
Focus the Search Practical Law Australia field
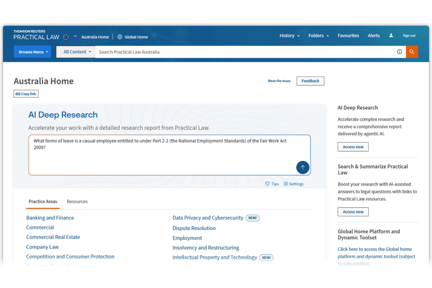click(245, 52)
